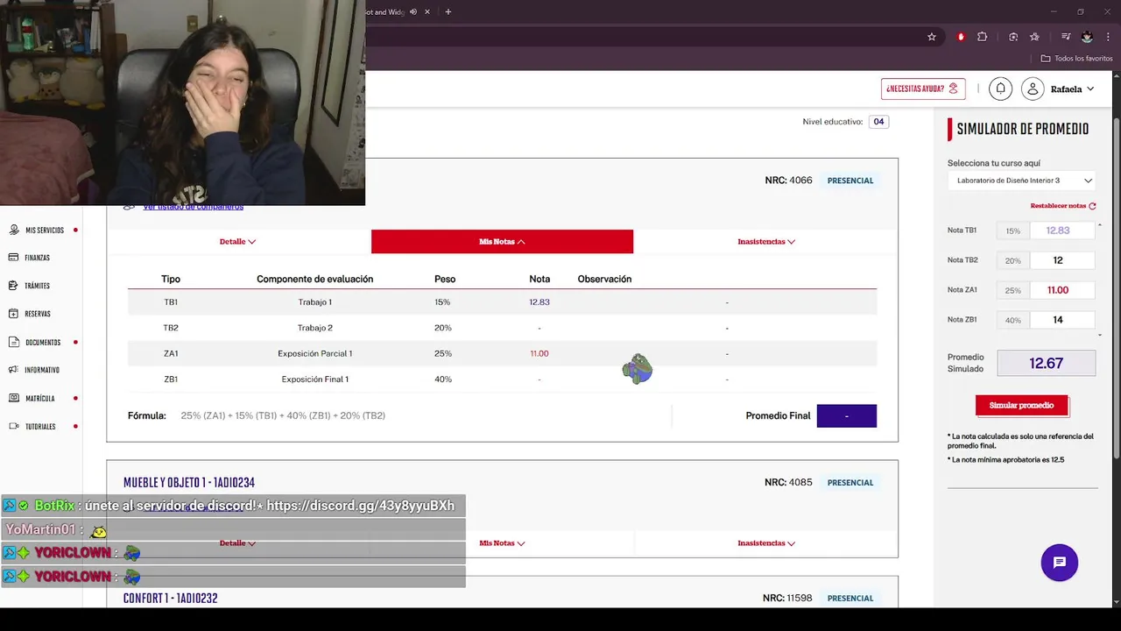Click the PRESENCIAL badge for NRC 4085

[850, 483]
